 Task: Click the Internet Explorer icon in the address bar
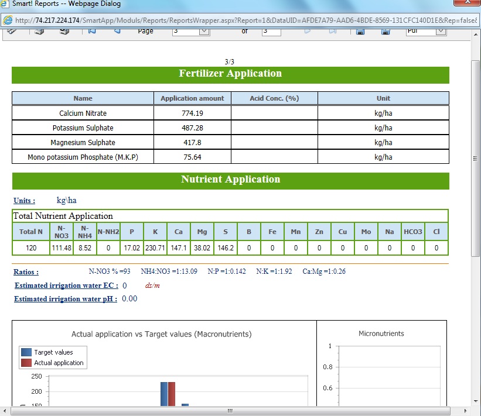point(8,20)
